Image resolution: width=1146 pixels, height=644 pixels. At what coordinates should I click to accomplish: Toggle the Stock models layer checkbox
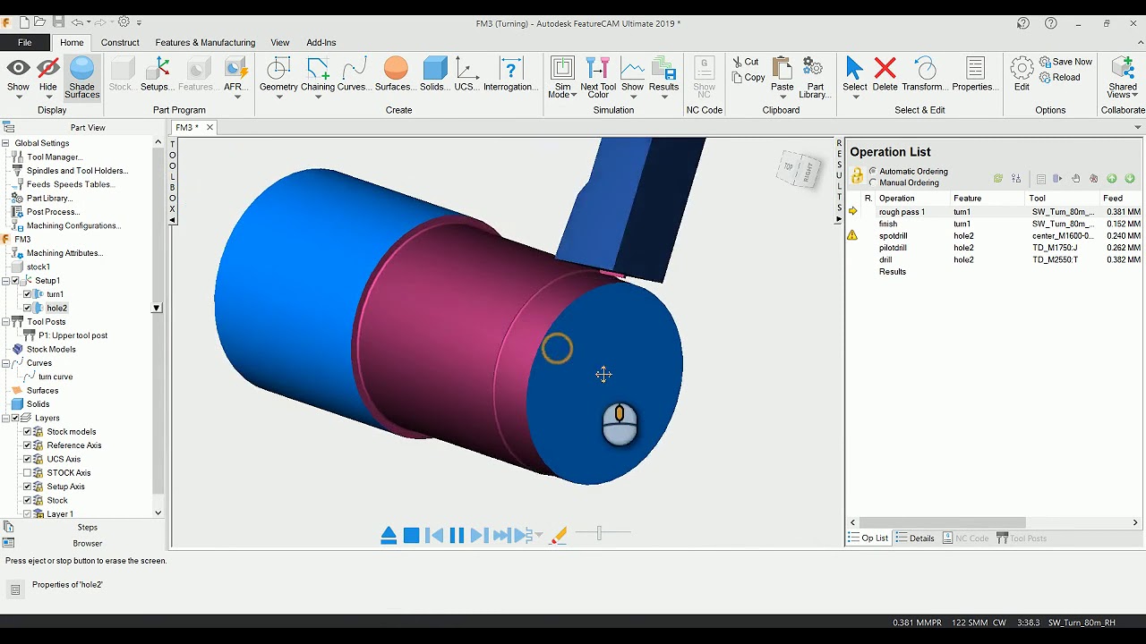27,432
